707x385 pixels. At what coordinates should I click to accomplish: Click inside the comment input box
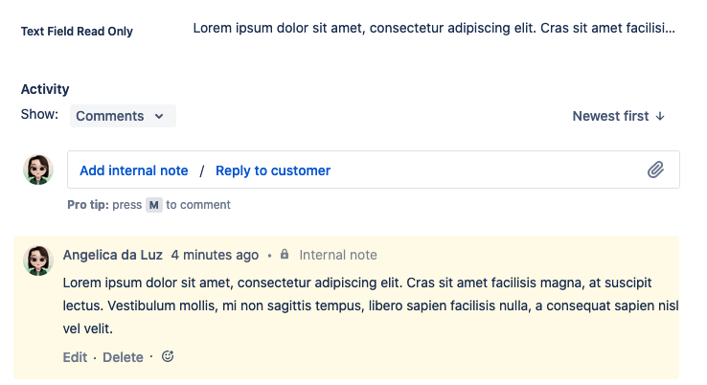[479, 170]
